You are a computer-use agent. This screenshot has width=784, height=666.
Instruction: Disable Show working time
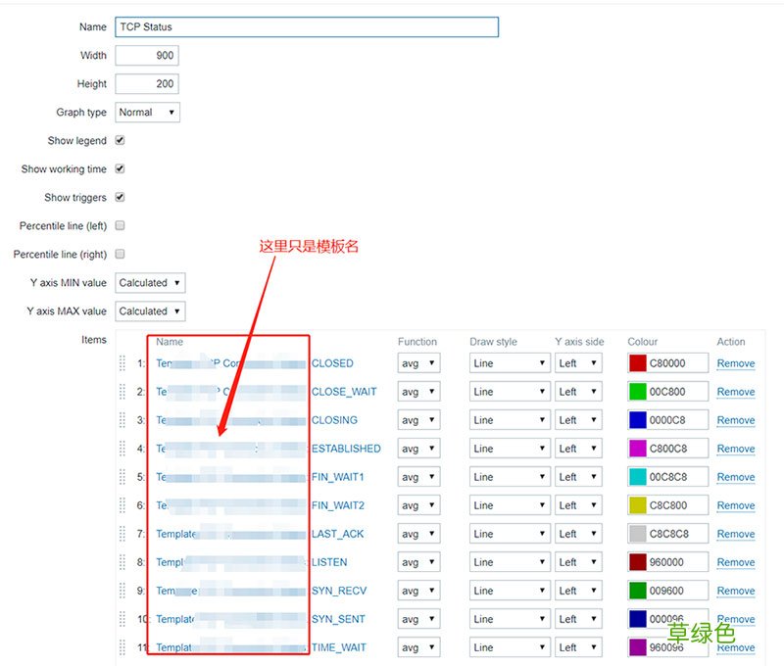[120, 169]
